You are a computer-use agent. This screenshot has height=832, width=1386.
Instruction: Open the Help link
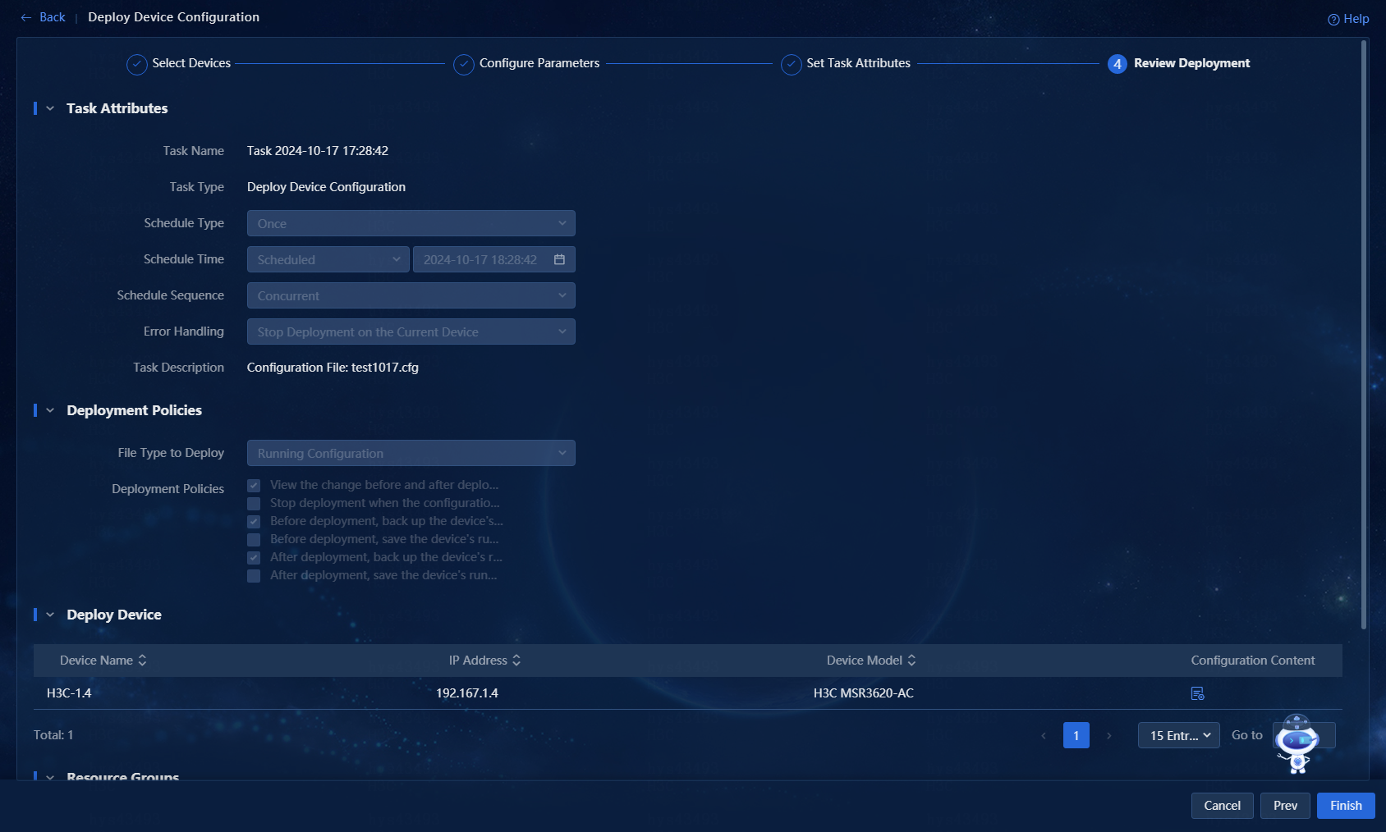[1348, 19]
